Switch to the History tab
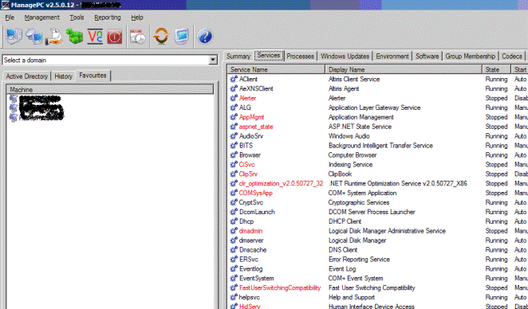Screen dimensions: 528x309 point(63,76)
